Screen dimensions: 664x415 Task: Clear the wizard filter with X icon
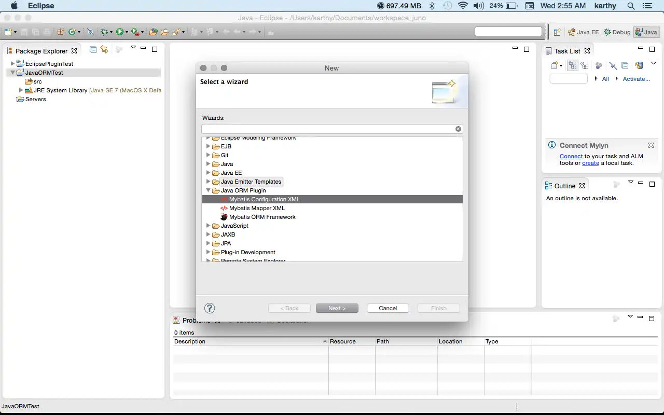(x=458, y=129)
